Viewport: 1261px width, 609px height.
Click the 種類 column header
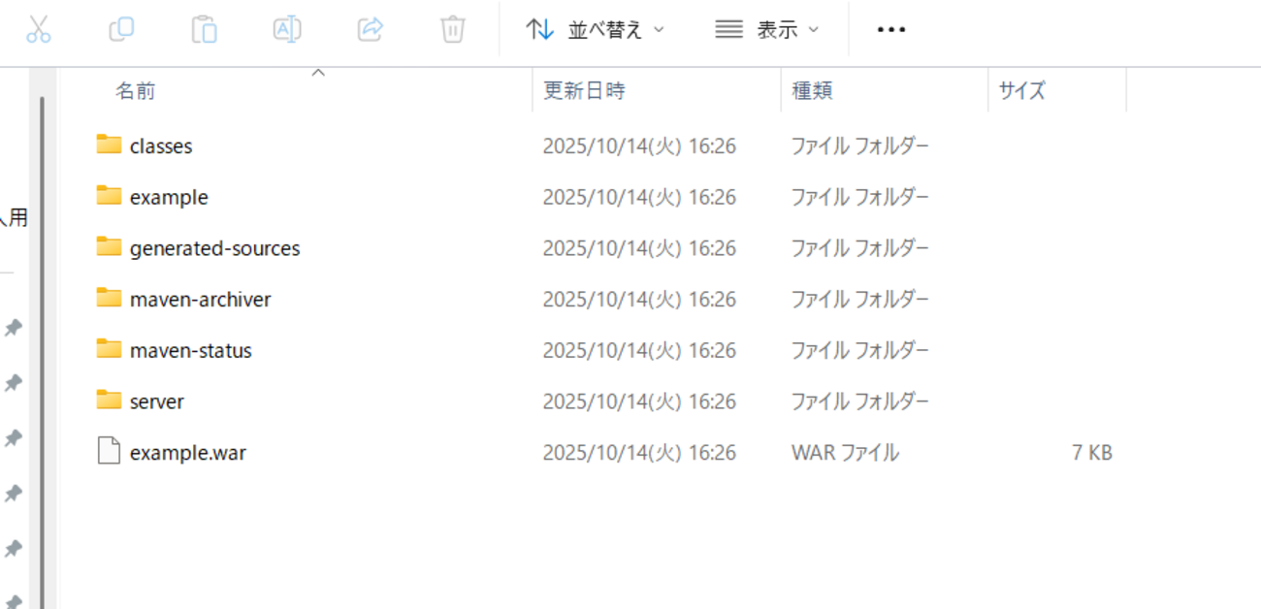pos(812,91)
